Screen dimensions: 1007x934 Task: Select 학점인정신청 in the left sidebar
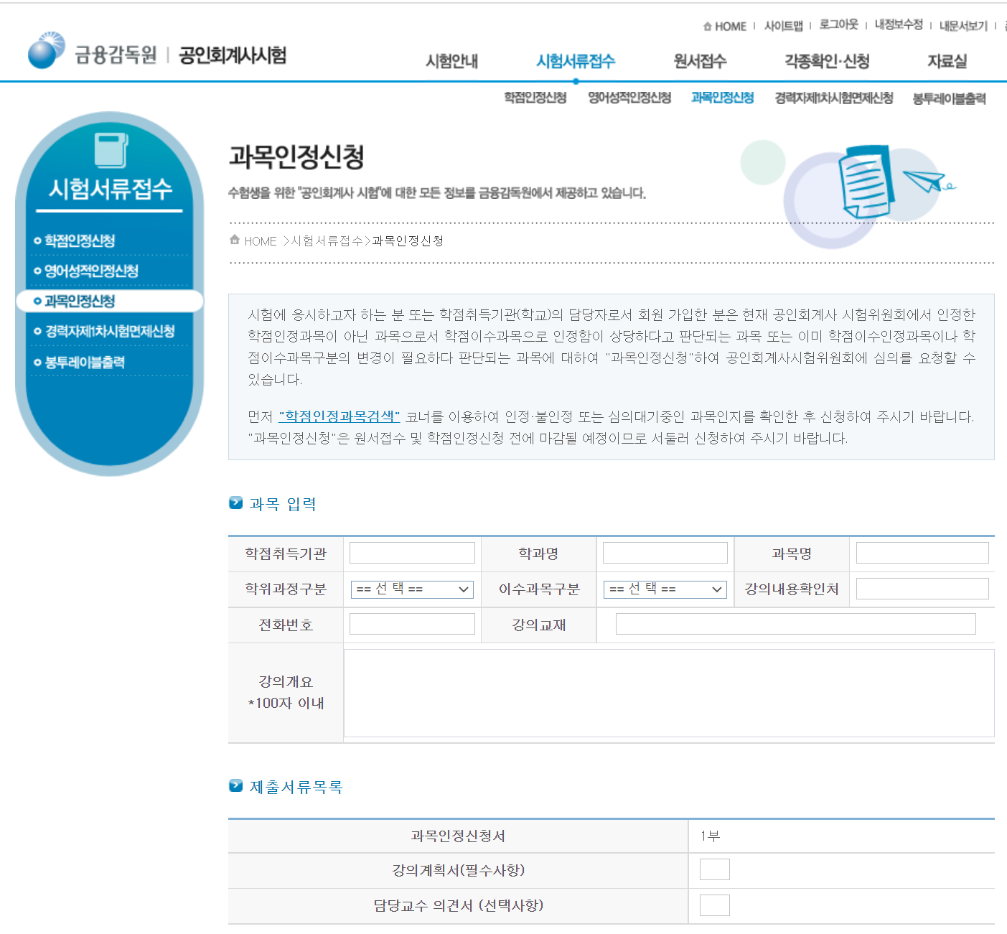tap(80, 240)
